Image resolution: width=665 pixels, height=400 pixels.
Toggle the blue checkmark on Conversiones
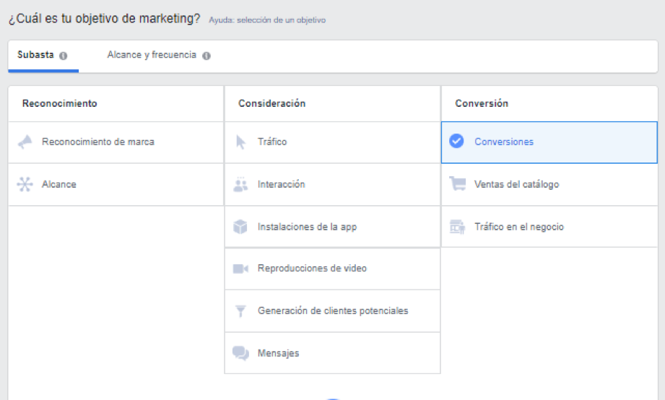[456, 141]
